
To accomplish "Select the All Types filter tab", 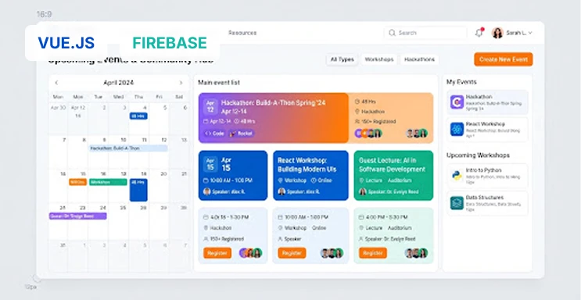I will [342, 59].
